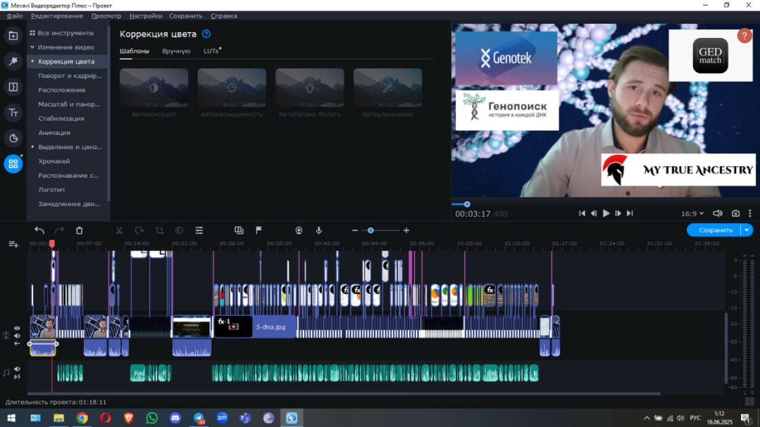Click the crop icon in timeline toolbar

click(x=159, y=230)
